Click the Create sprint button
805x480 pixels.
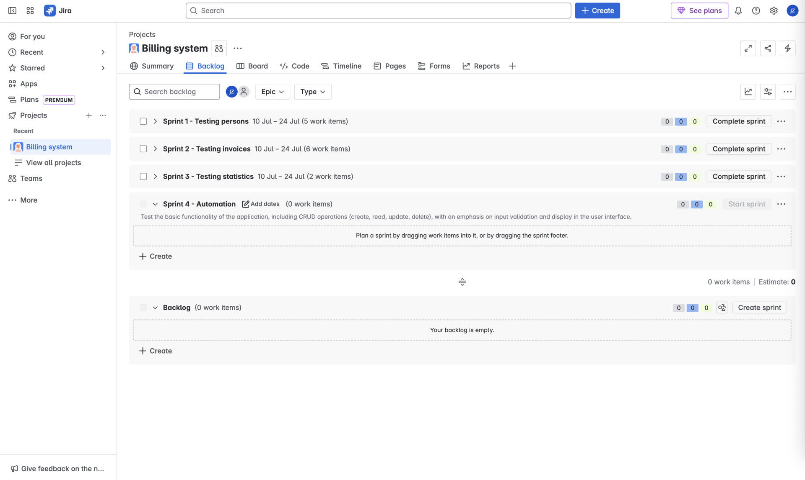pyautogui.click(x=759, y=308)
